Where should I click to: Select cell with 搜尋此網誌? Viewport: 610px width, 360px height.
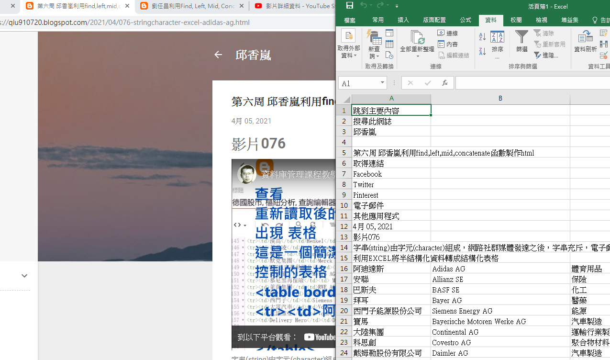391,121
